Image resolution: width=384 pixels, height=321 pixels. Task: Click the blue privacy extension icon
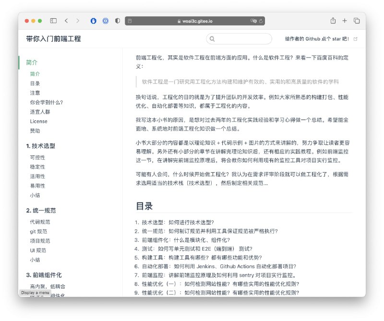coord(93,21)
